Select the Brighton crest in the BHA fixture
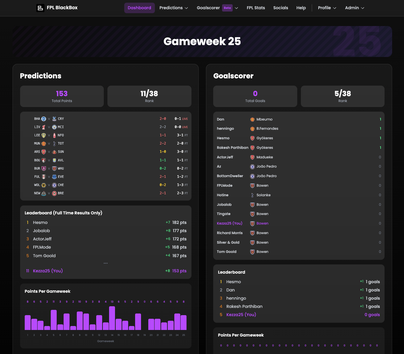 point(43,119)
